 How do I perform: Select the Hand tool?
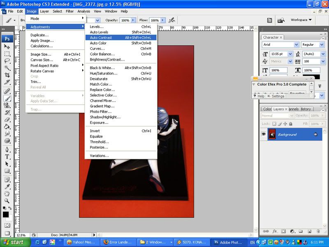point(7,193)
